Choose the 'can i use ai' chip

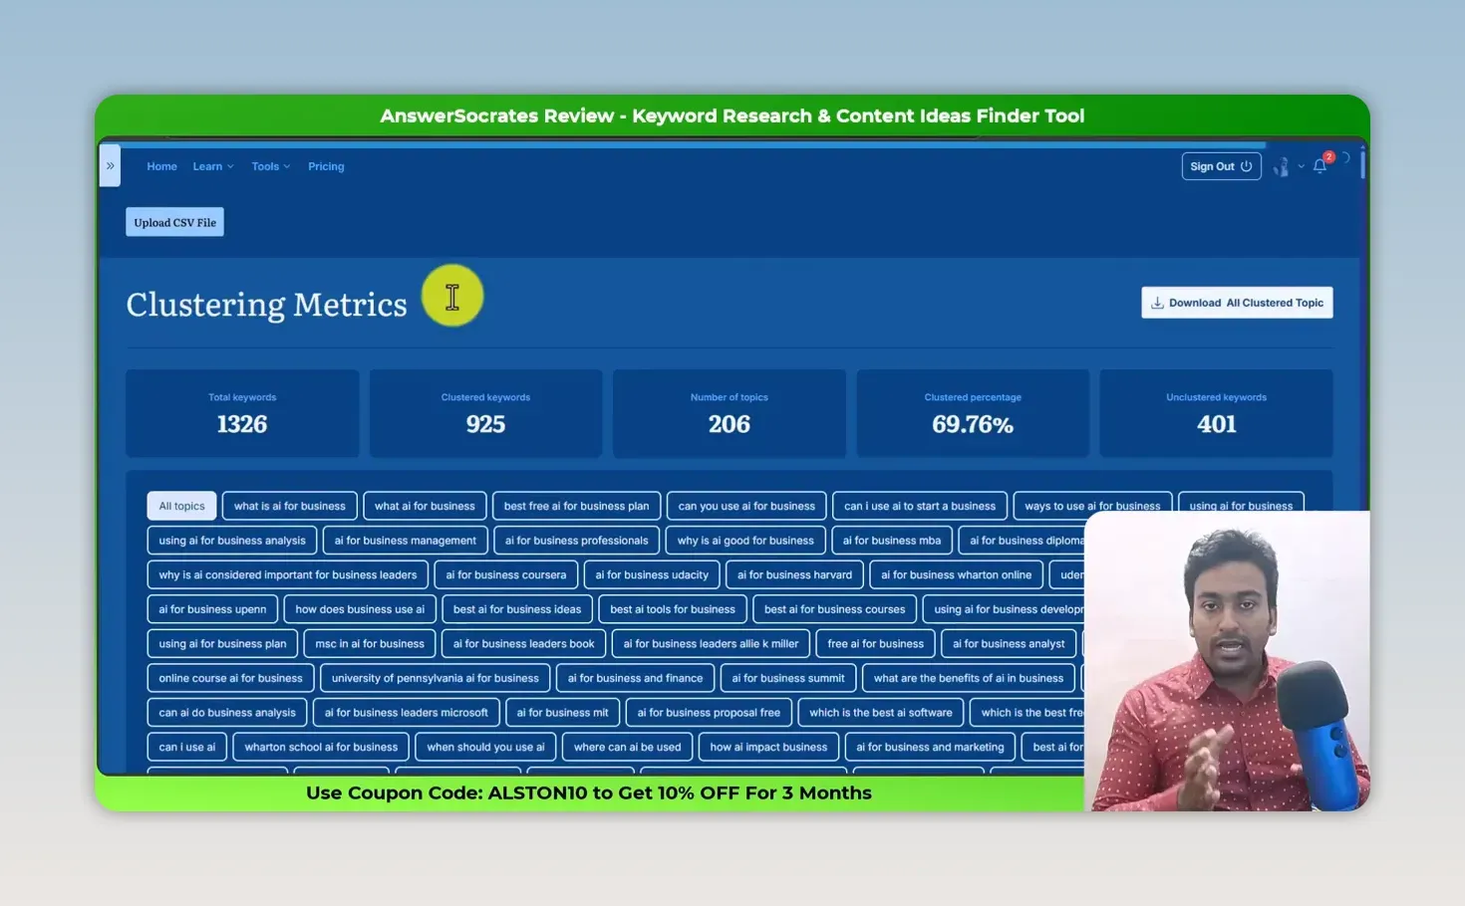(x=186, y=747)
